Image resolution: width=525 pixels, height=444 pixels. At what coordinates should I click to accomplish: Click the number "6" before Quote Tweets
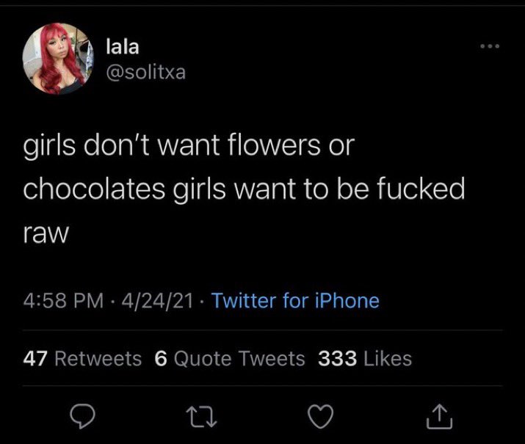pyautogui.click(x=161, y=358)
